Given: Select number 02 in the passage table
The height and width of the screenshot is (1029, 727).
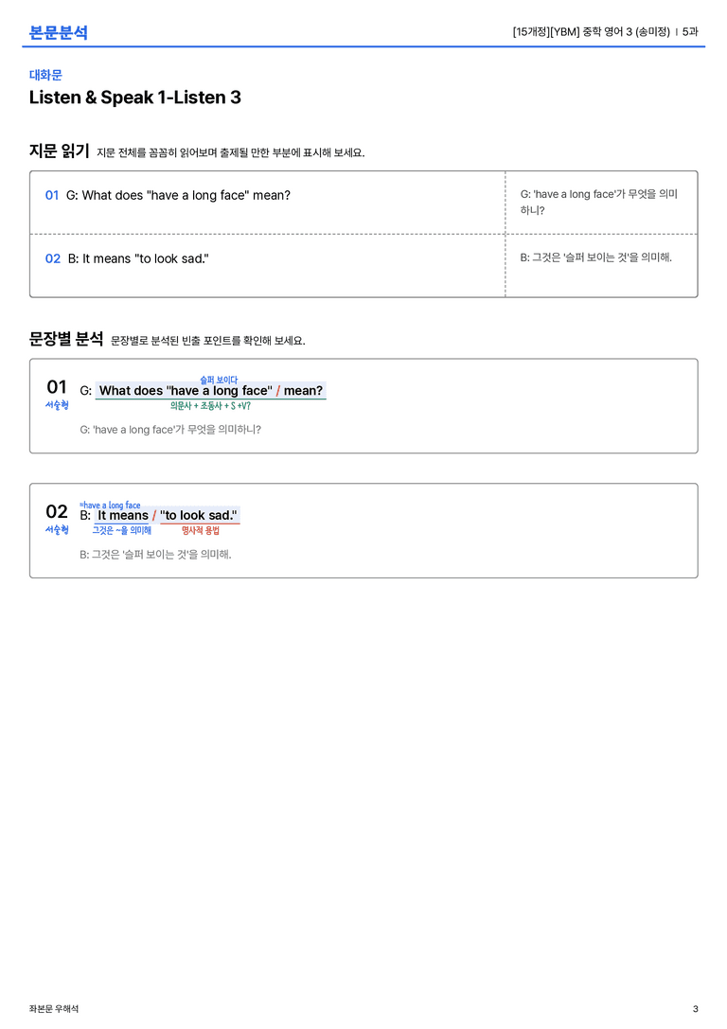Looking at the screenshot, I should pos(52,258).
